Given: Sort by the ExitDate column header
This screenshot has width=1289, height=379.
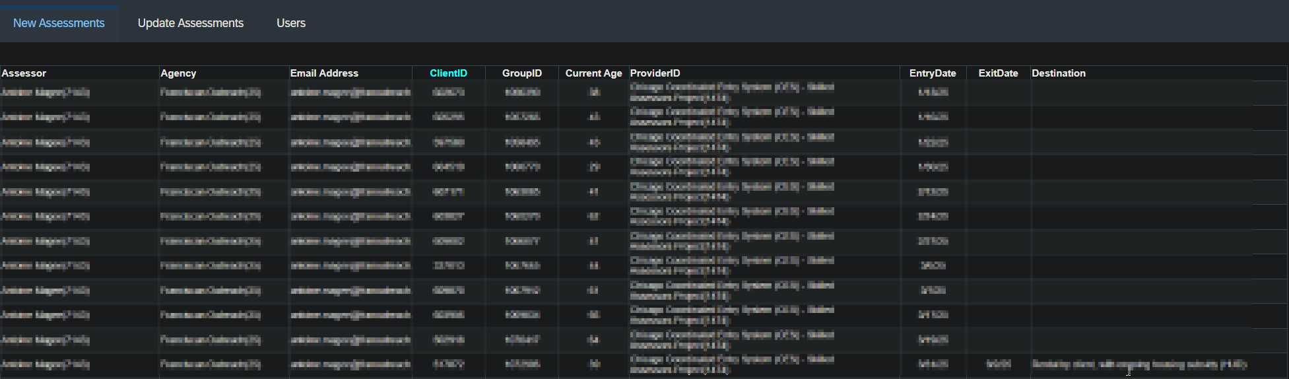Looking at the screenshot, I should [998, 73].
